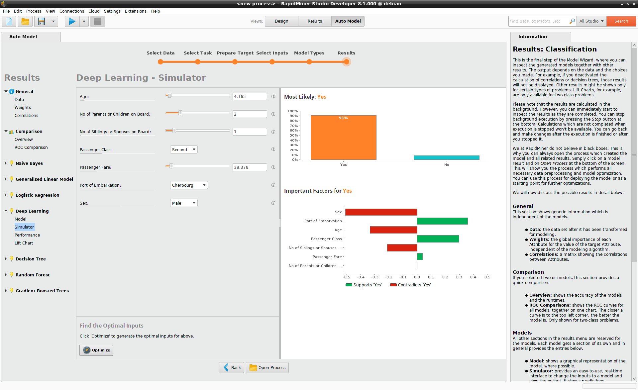Switch to the Design view
The width and height of the screenshot is (638, 390).
pos(281,21)
